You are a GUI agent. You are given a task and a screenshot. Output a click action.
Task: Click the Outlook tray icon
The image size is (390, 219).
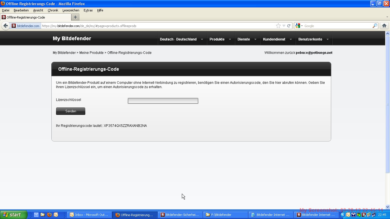348,215
